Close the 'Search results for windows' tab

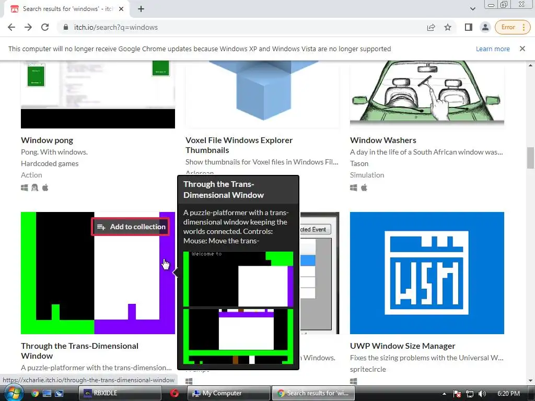[121, 9]
